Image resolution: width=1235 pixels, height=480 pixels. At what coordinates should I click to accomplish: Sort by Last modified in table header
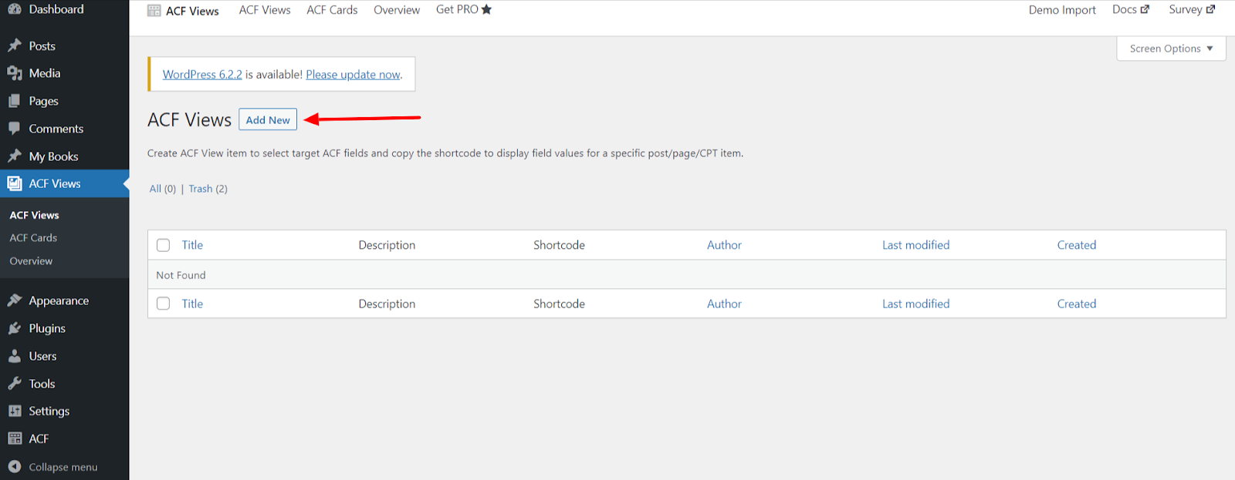tap(916, 245)
